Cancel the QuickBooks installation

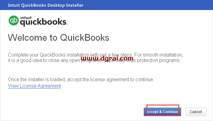click(x=196, y=112)
